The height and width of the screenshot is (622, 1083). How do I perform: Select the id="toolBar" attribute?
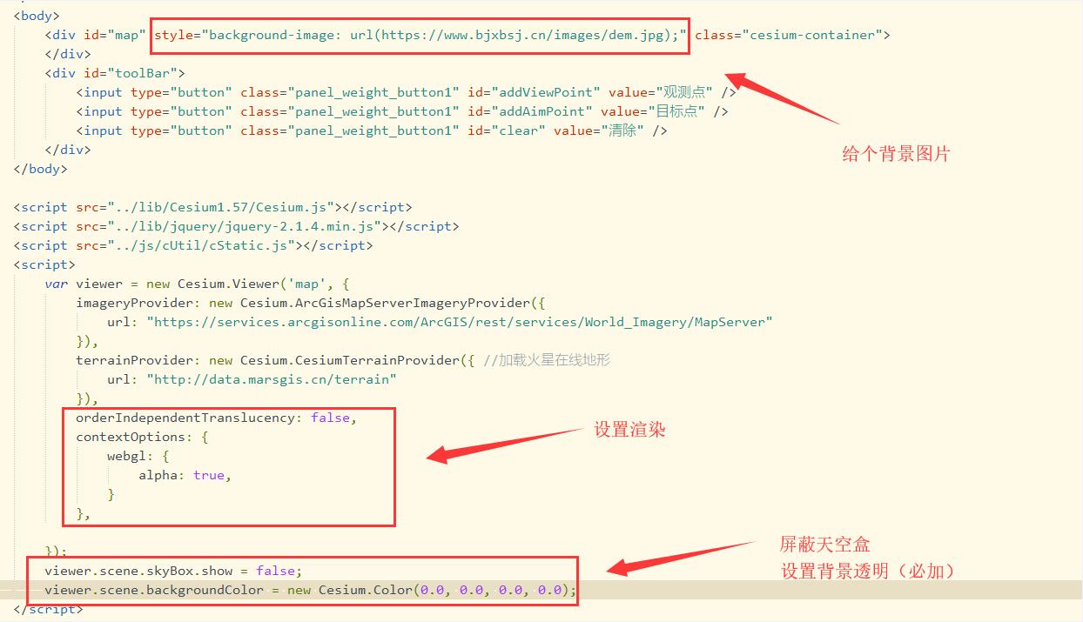tap(131, 73)
